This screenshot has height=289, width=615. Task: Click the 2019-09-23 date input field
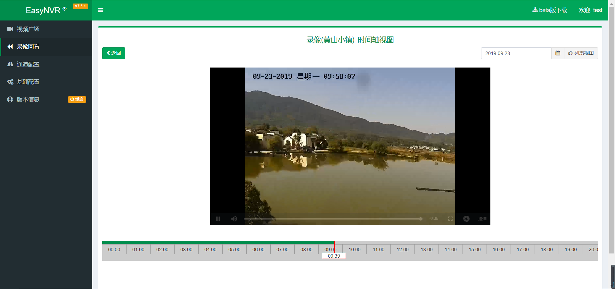point(516,53)
